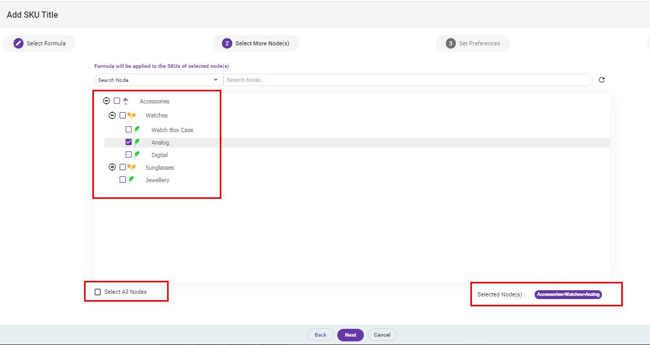The height and width of the screenshot is (345, 650).
Task: Select the Jewellery label in tree
Action: pos(157,180)
